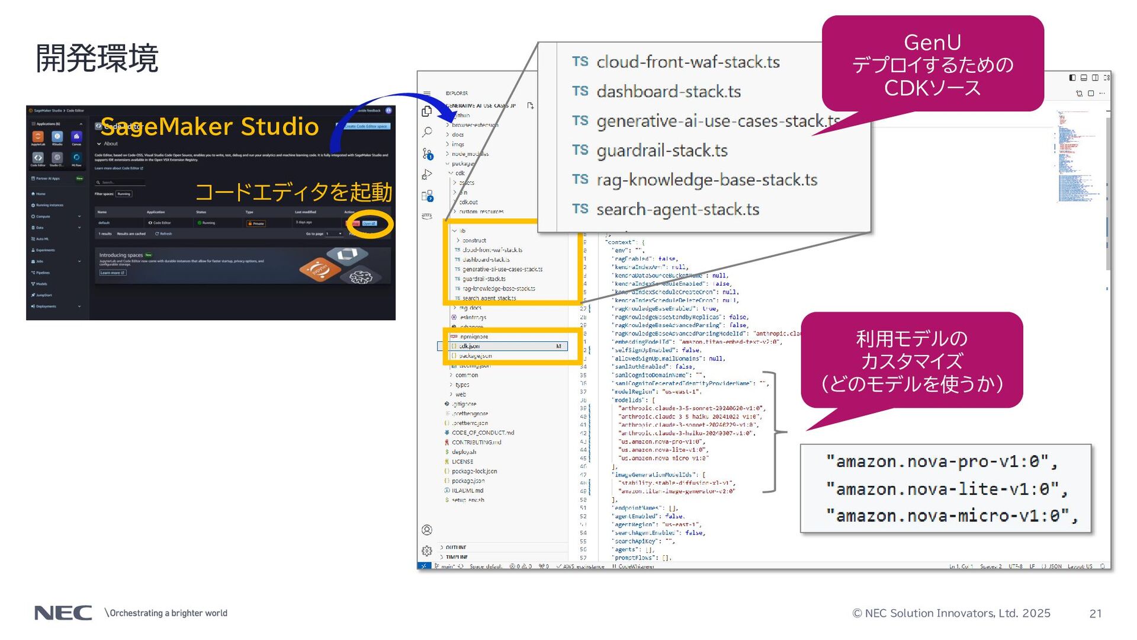The width and height of the screenshot is (1137, 640).
Task: Expand the docs folder in Explorer
Action: click(x=455, y=135)
